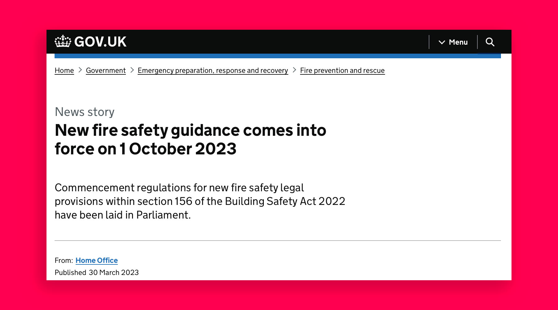Viewport: 558px width, 310px height.
Task: Click the News story label
Action: coord(85,112)
